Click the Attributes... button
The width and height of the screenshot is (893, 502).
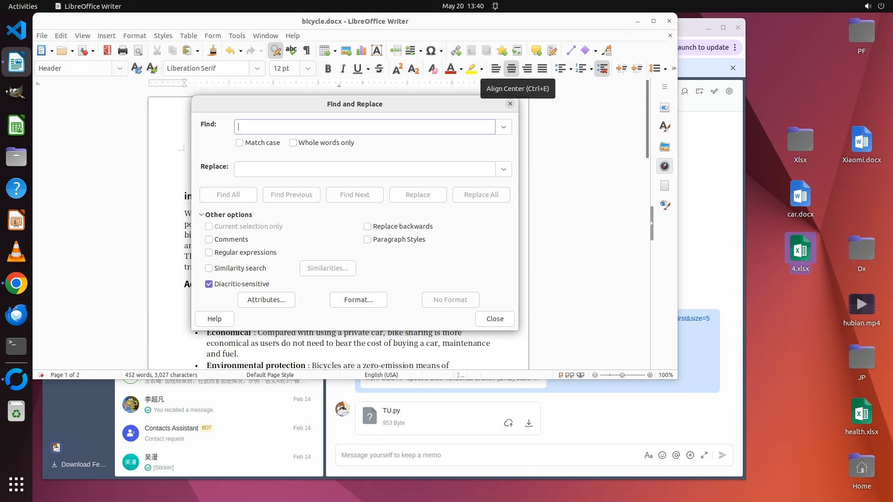(266, 300)
